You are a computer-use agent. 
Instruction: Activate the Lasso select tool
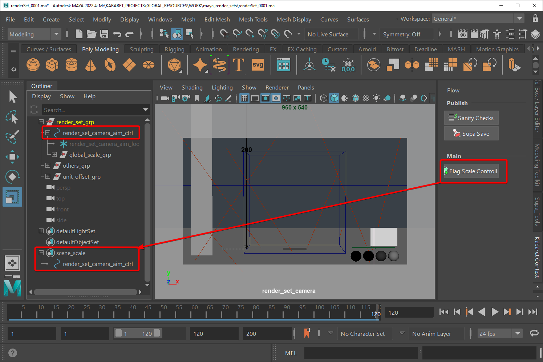(x=12, y=117)
